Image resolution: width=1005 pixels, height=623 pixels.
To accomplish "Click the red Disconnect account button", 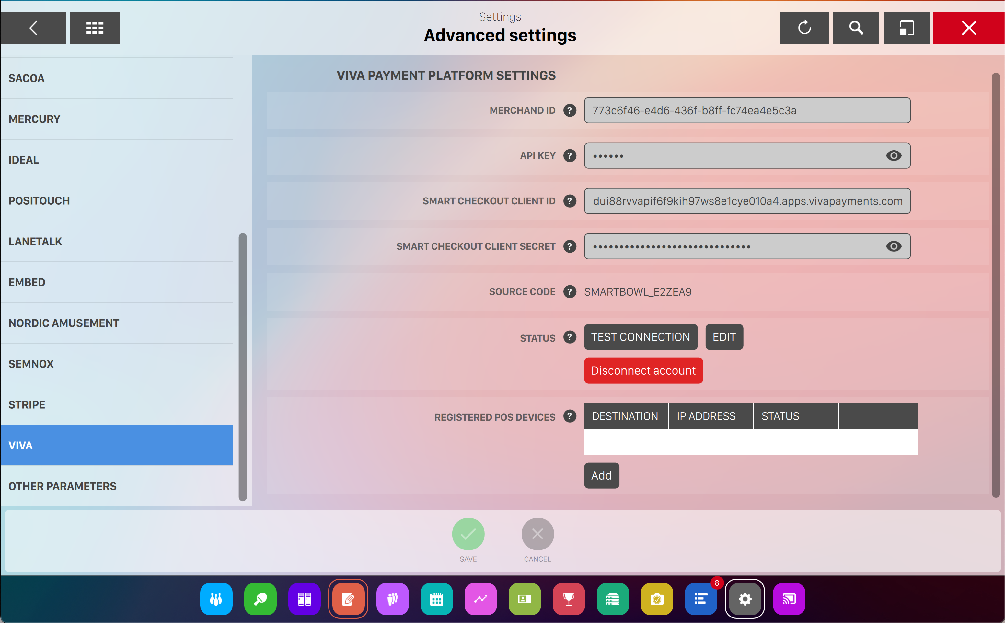I will point(643,370).
